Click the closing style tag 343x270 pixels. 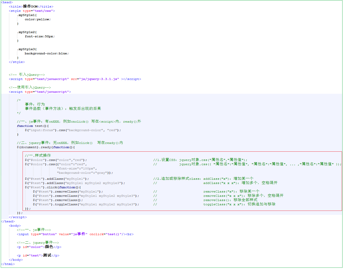(17, 62)
